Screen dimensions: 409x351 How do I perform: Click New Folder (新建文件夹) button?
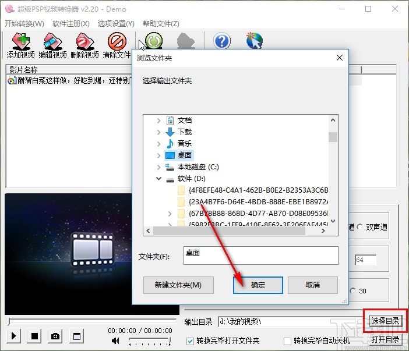click(x=178, y=285)
